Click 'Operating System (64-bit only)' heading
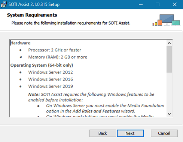This screenshot has height=142, width=183. pos(42,65)
